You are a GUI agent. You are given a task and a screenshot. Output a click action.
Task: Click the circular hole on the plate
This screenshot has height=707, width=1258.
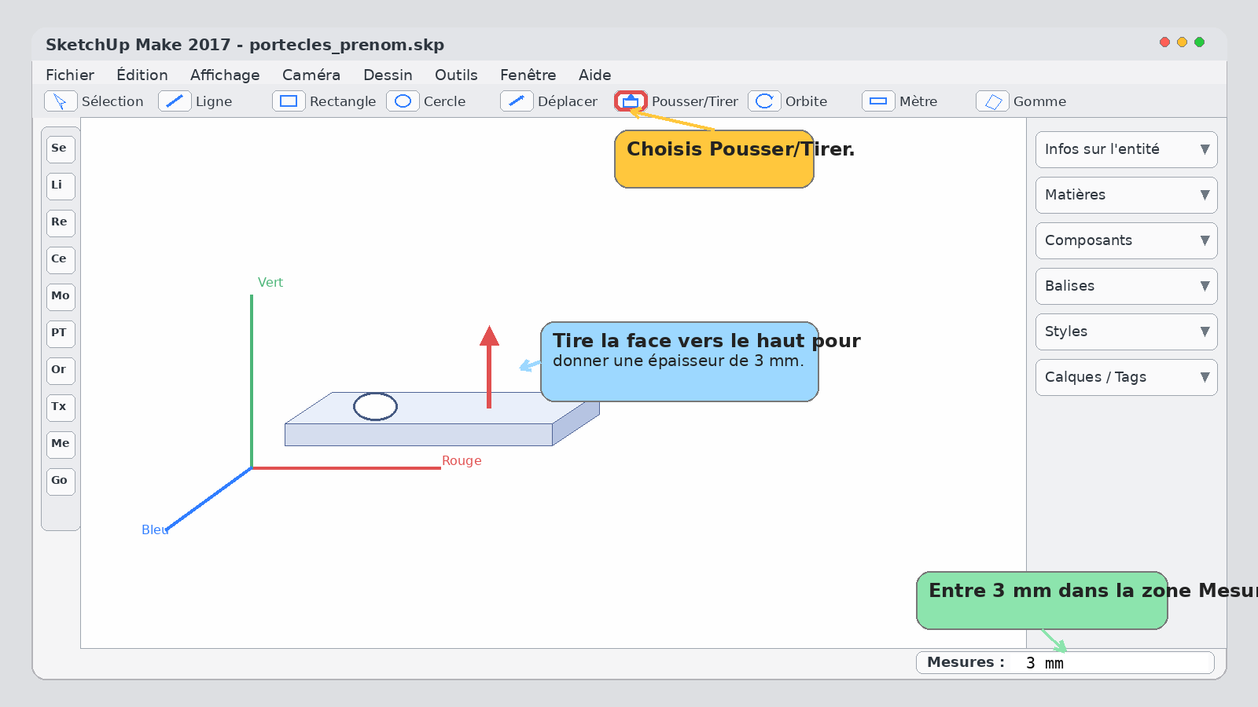[375, 406]
